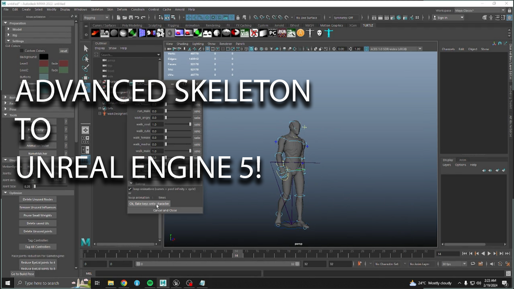Click Delete Unused Nodes button

tap(38, 199)
